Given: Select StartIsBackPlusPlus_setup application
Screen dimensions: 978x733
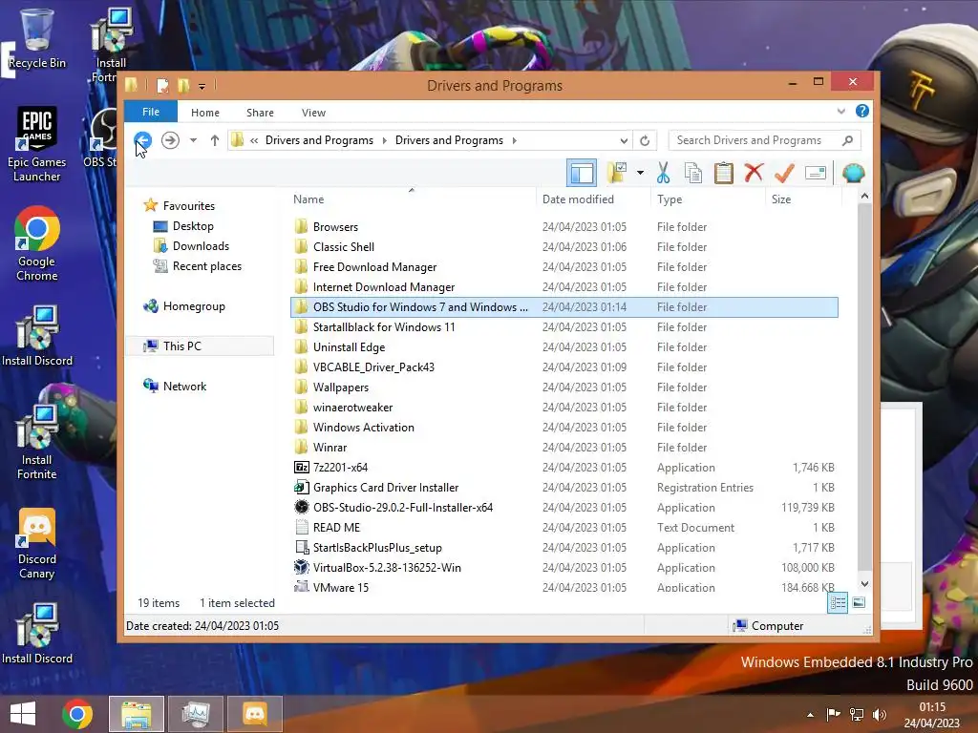Looking at the screenshot, I should 563,547.
